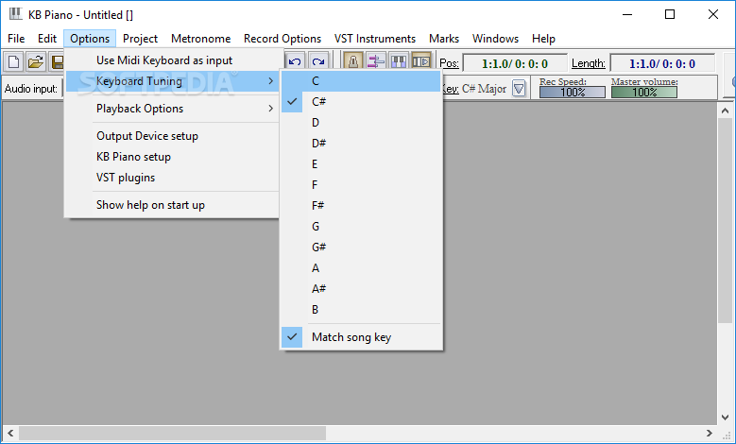Expand Keyboard Tuning submenu
This screenshot has width=736, height=444.
(x=172, y=81)
